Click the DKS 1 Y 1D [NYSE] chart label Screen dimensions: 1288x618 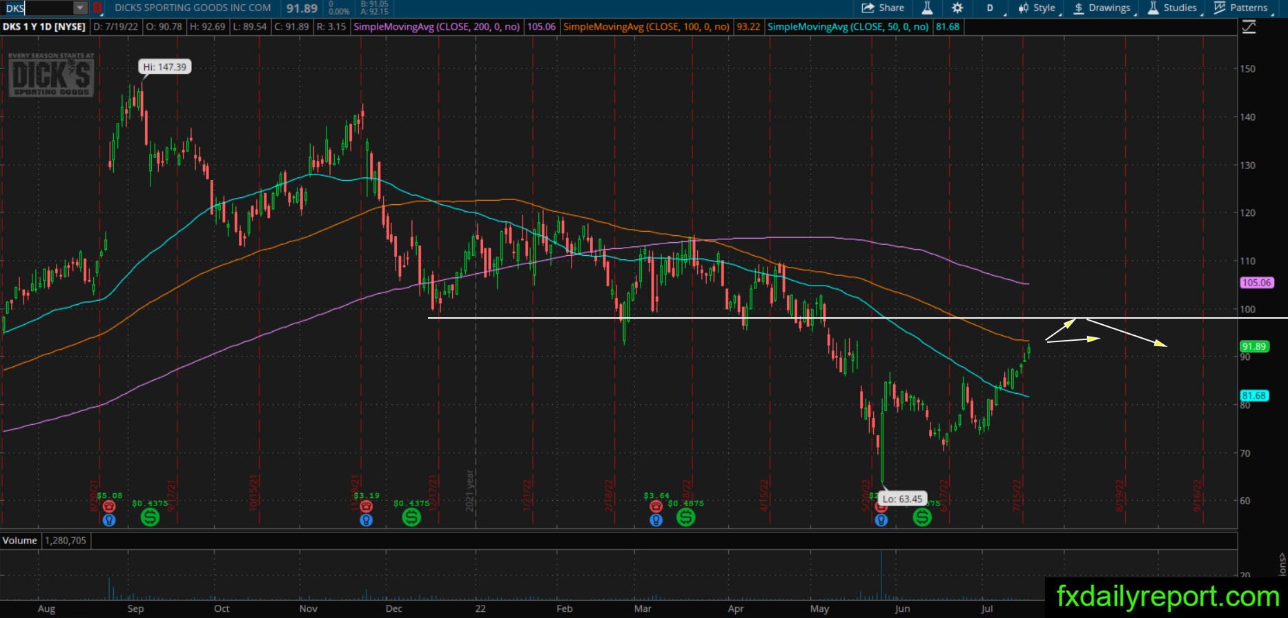[44, 27]
